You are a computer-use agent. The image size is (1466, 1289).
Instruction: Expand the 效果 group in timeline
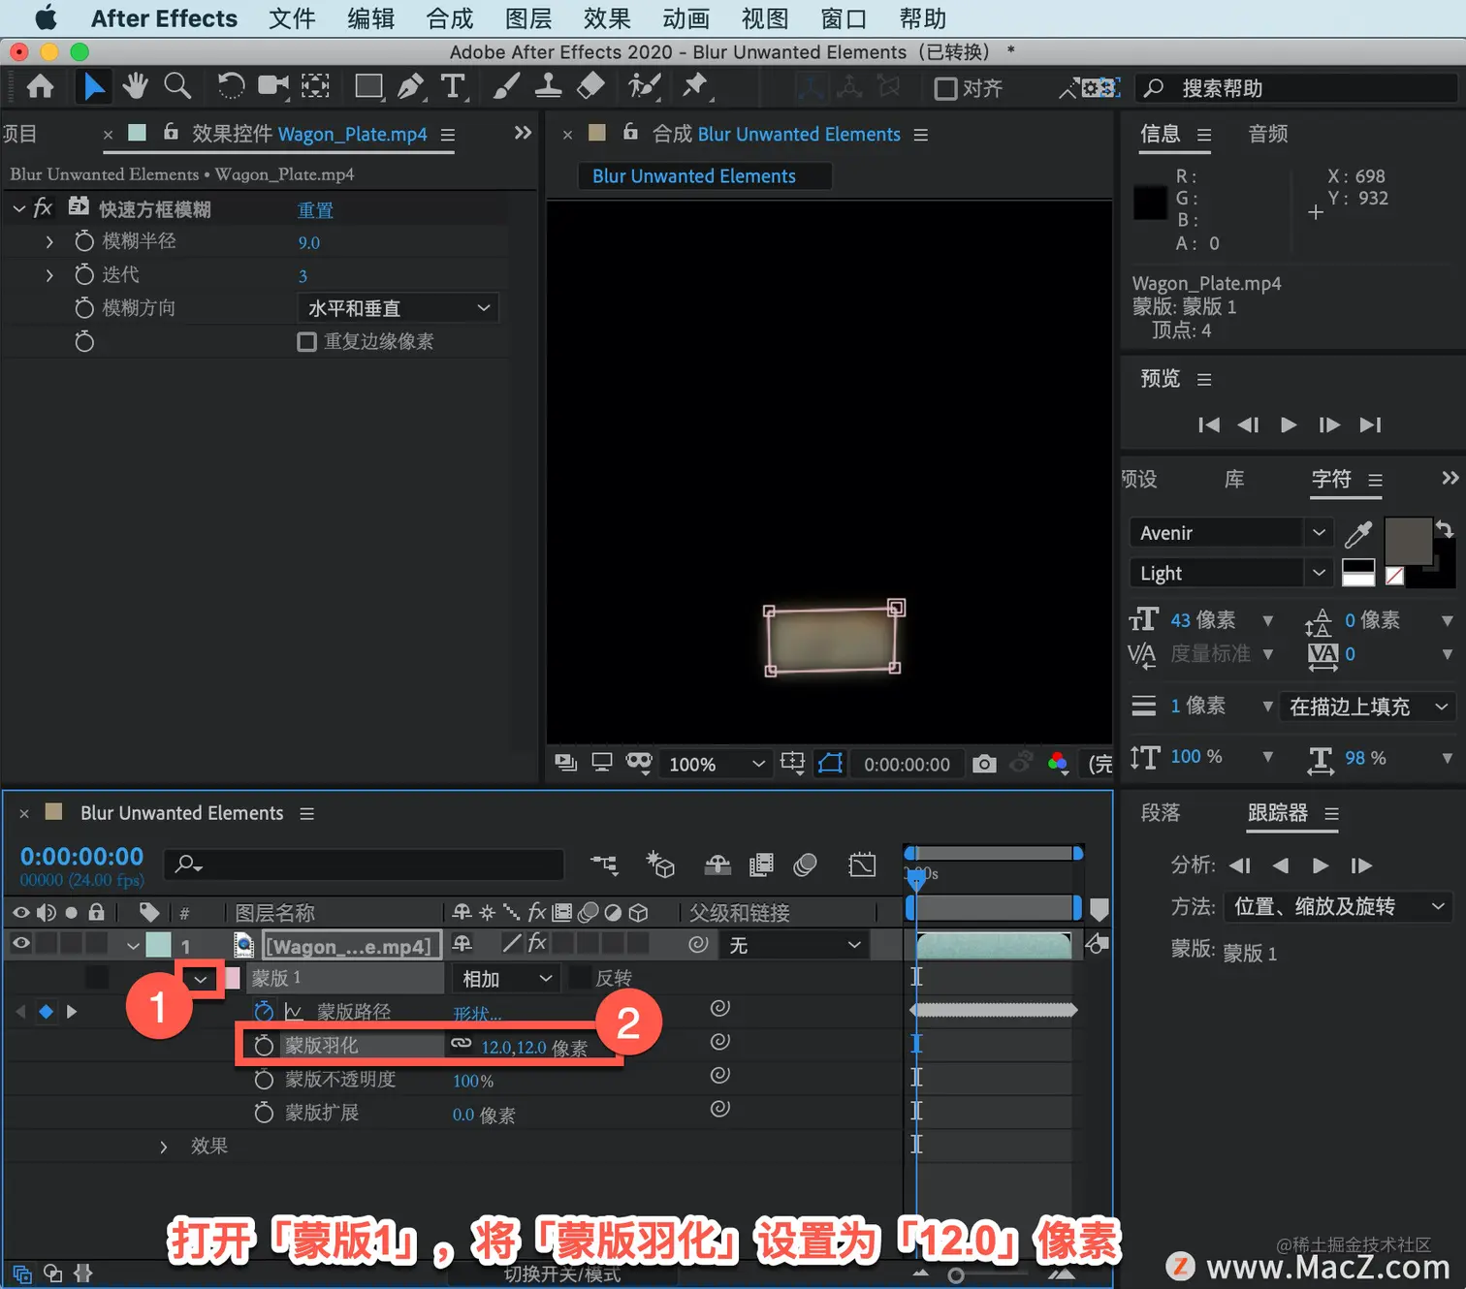pos(163,1147)
